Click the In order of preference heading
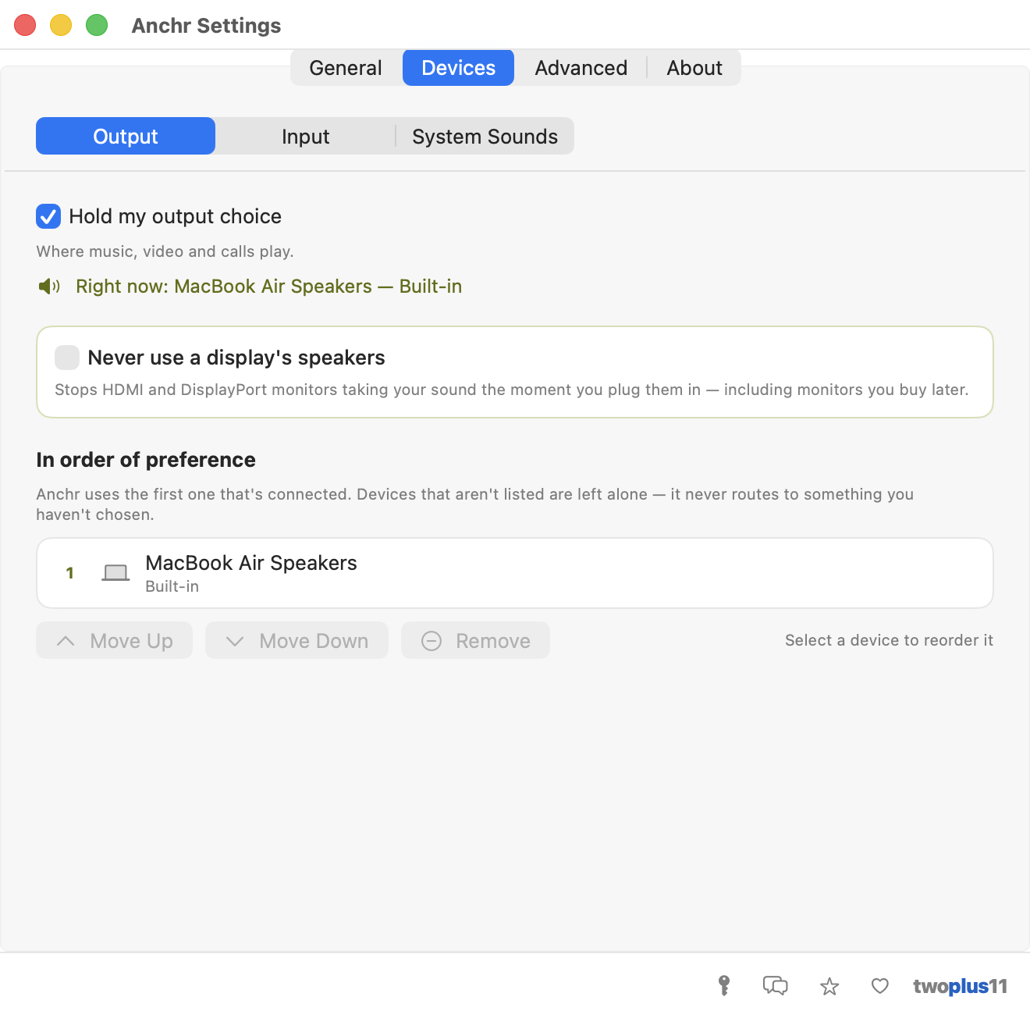The height and width of the screenshot is (1018, 1030). 146,460
